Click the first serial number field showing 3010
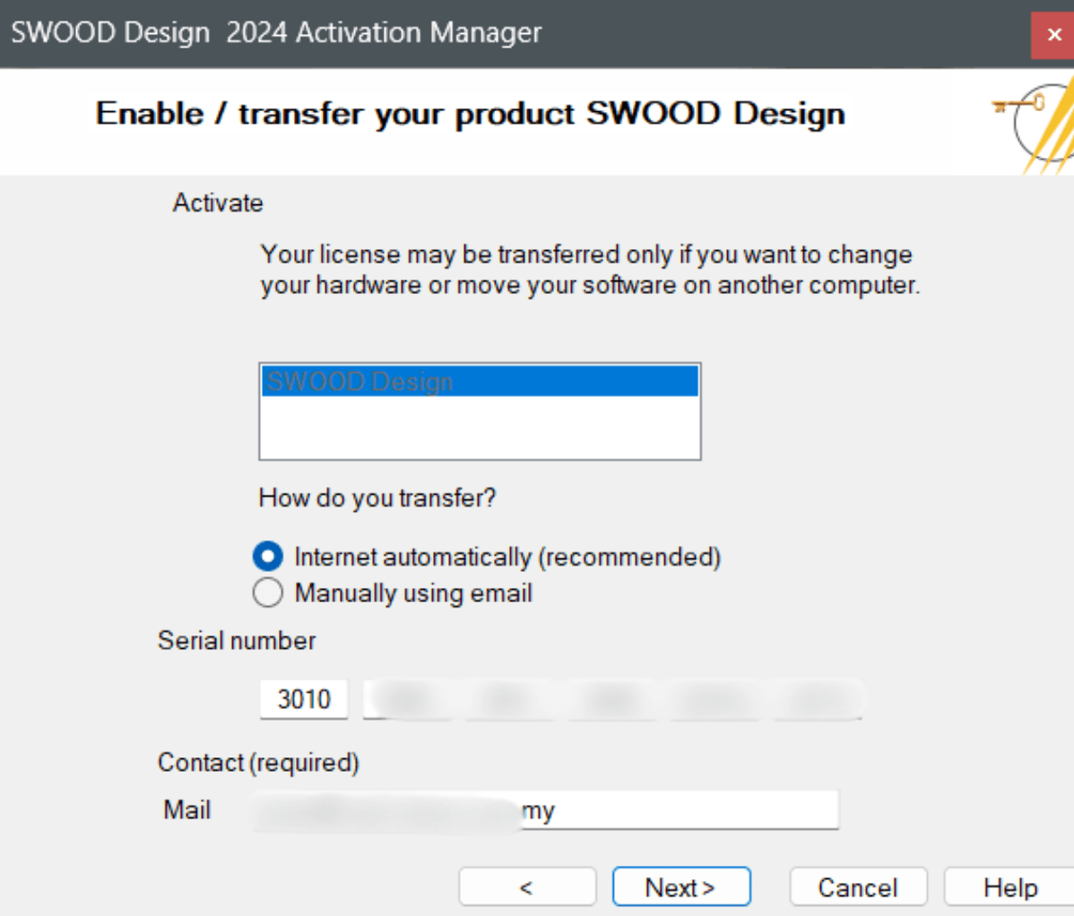 click(x=303, y=698)
